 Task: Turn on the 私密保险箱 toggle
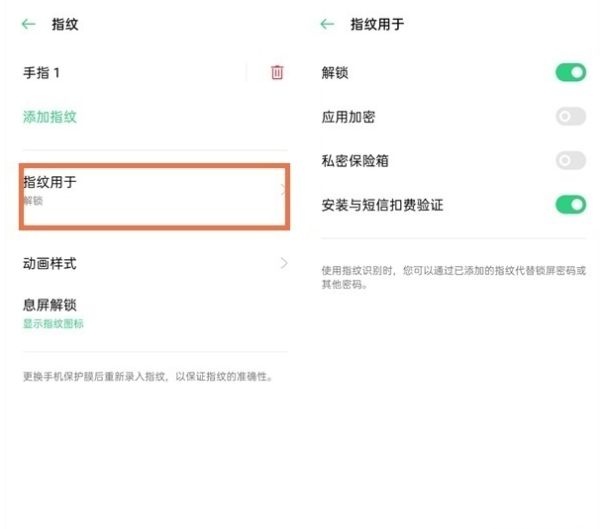tap(570, 160)
